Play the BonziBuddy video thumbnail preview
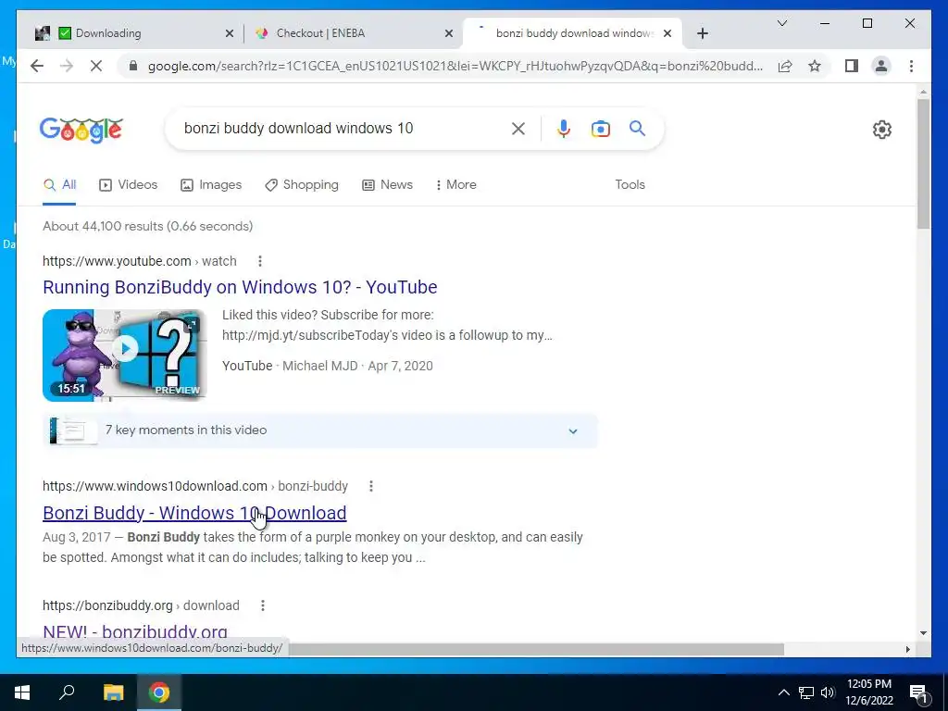Screen dimensions: 948x711 pos(125,355)
